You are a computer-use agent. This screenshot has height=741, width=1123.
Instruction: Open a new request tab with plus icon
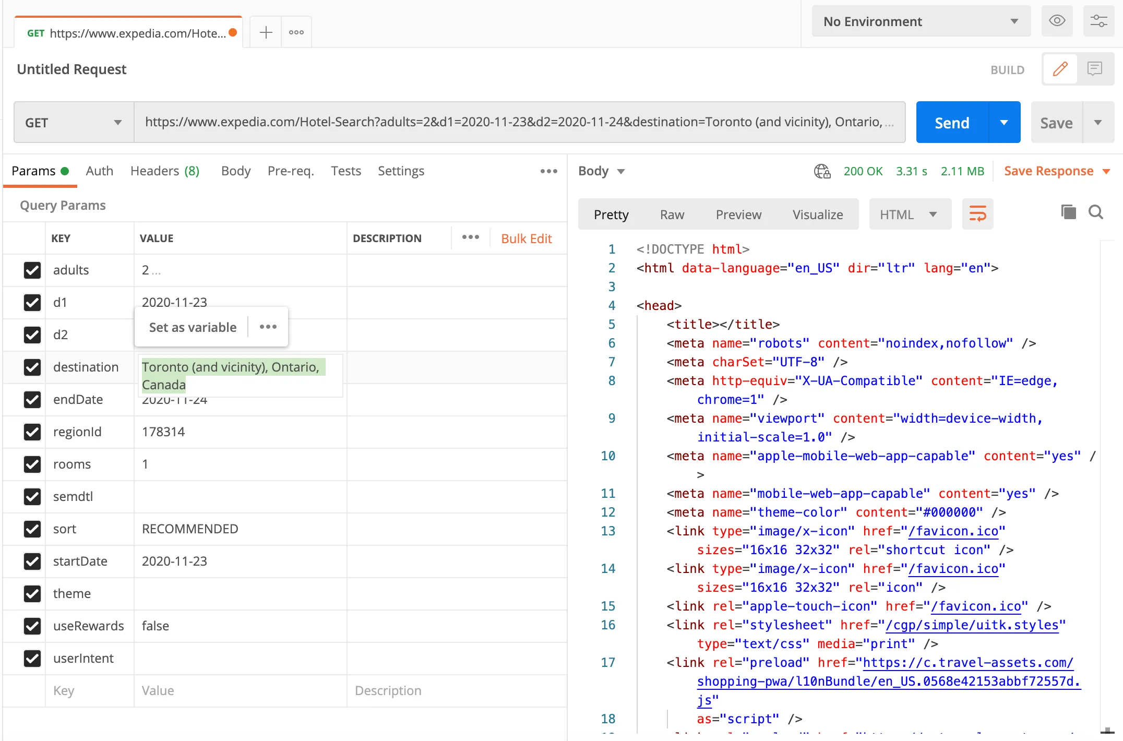pyautogui.click(x=266, y=32)
